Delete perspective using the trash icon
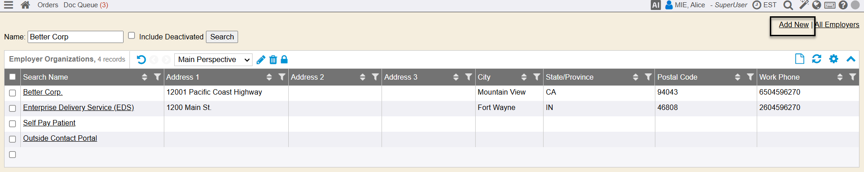The image size is (864, 172). pos(273,60)
